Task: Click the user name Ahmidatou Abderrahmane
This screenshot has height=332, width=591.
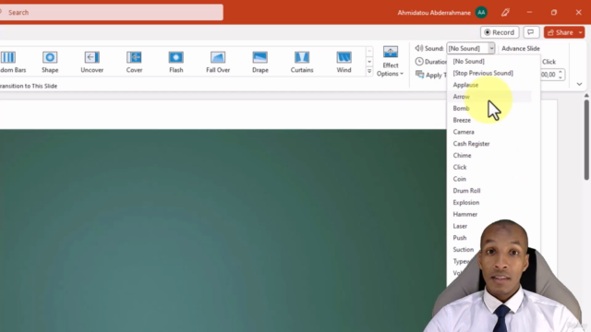Action: (x=434, y=12)
